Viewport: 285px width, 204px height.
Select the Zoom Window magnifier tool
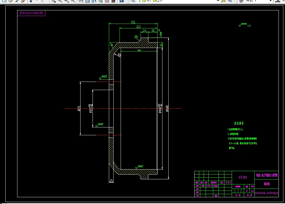coord(66,1)
